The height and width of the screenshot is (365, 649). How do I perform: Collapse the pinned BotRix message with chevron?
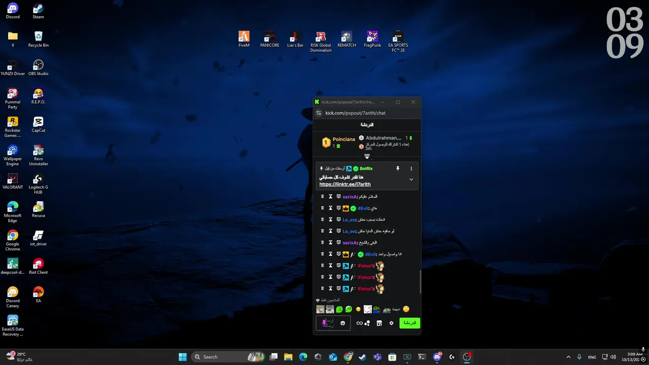click(x=411, y=179)
